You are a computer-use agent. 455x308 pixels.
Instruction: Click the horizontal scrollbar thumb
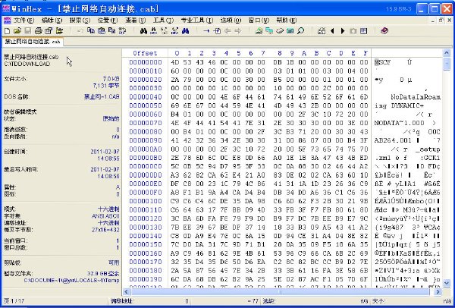[281, 292]
